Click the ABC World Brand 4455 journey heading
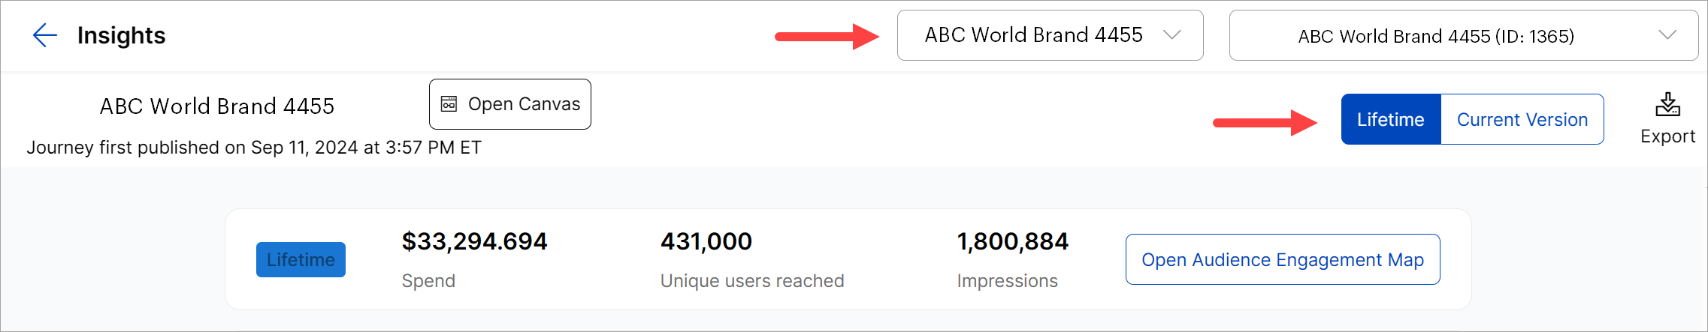Image resolution: width=1708 pixels, height=332 pixels. point(216,106)
